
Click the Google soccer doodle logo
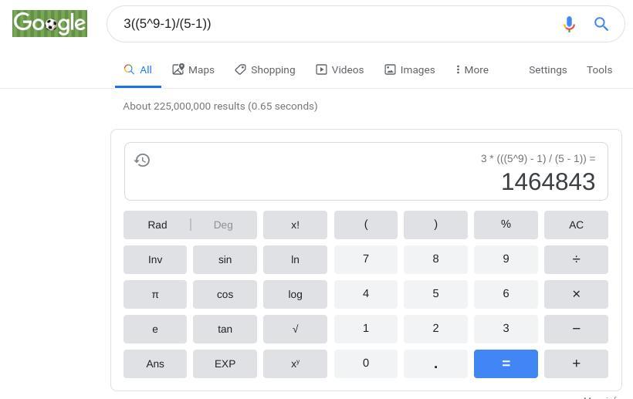(49, 23)
